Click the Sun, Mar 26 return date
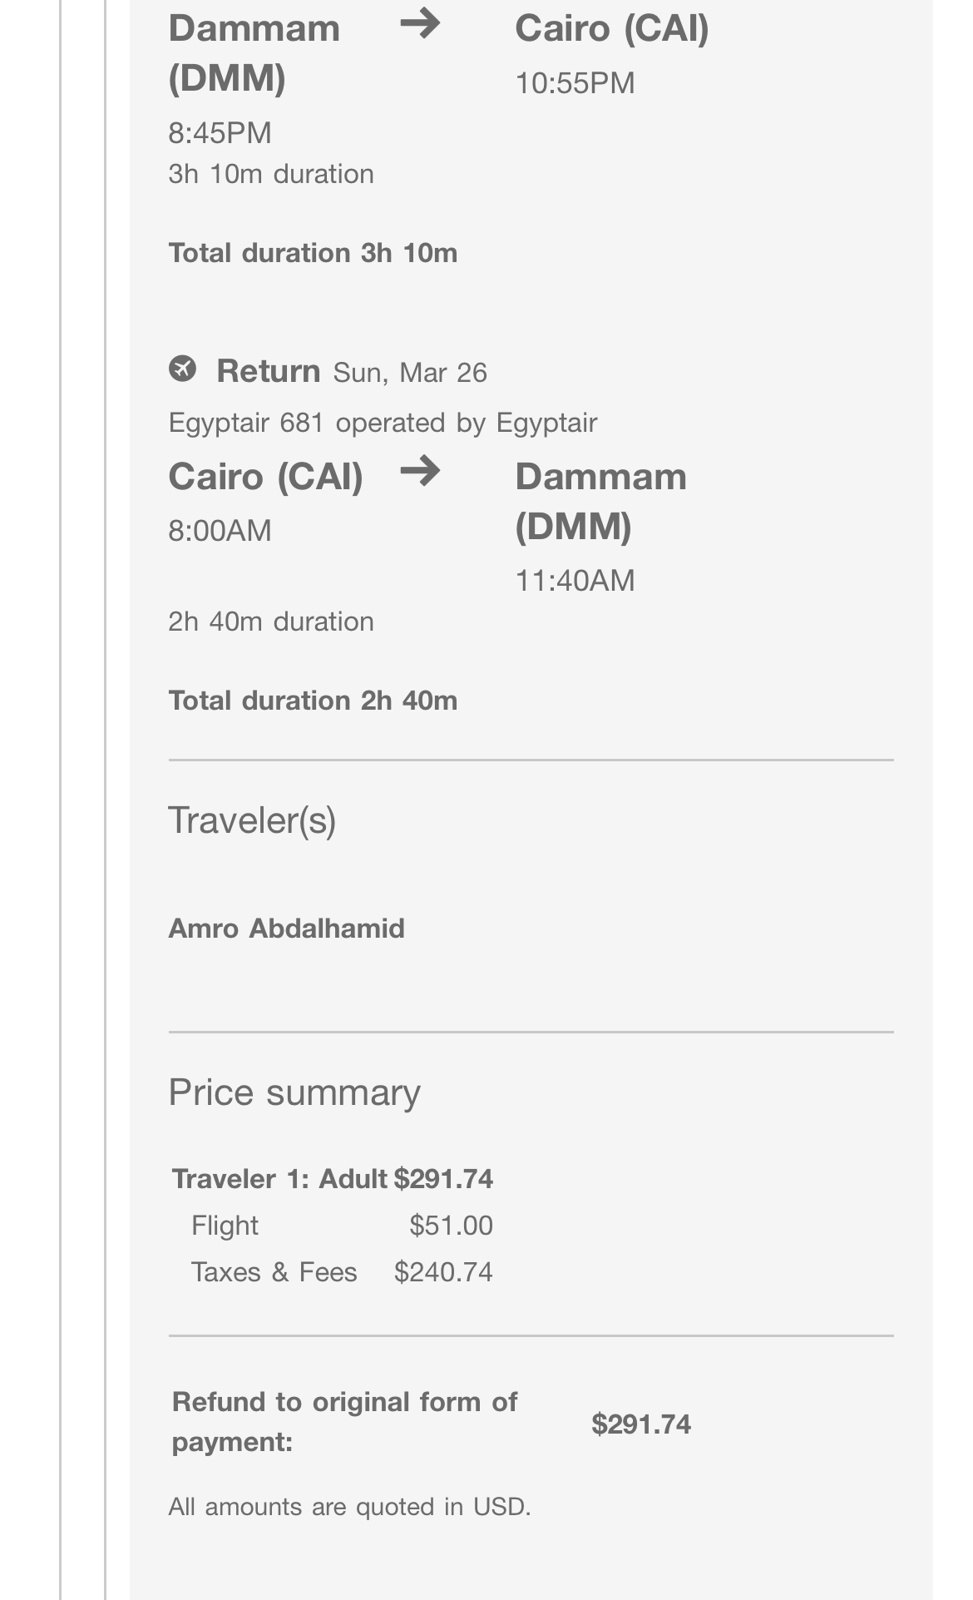973x1600 pixels. coord(410,373)
